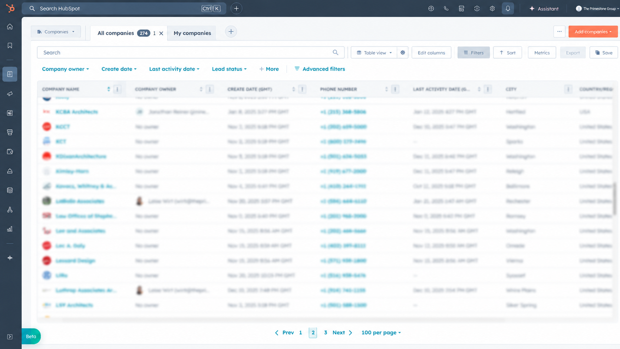Screen dimensions: 620x349
Task: Expand the Last activity date filter
Action: coord(174,69)
